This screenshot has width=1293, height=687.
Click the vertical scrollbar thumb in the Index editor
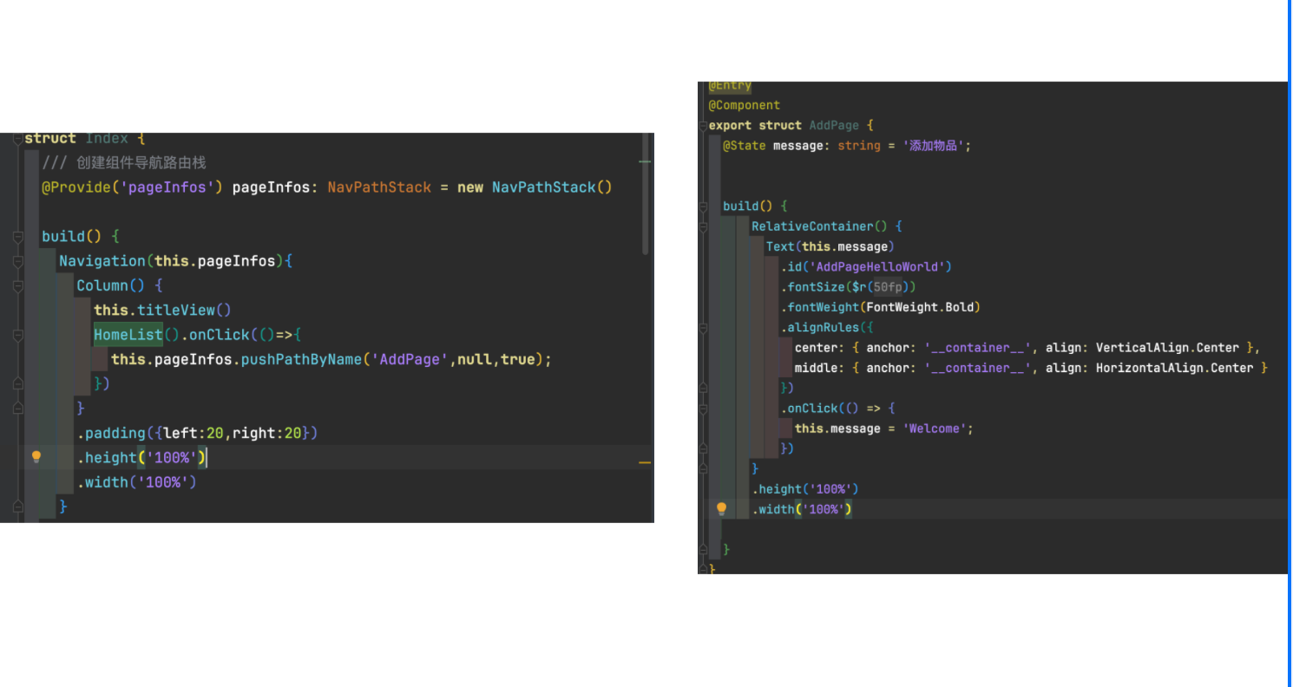click(645, 193)
